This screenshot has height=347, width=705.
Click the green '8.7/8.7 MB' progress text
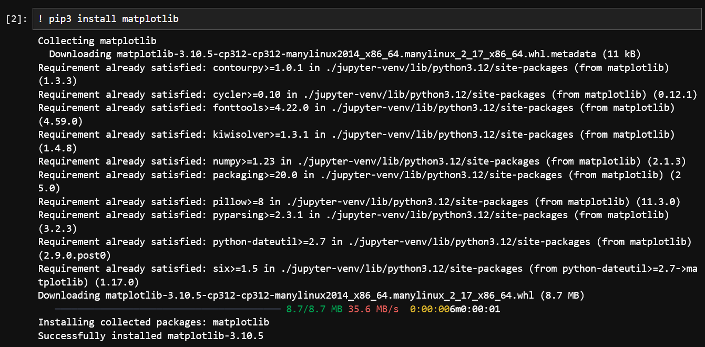pyautogui.click(x=314, y=309)
